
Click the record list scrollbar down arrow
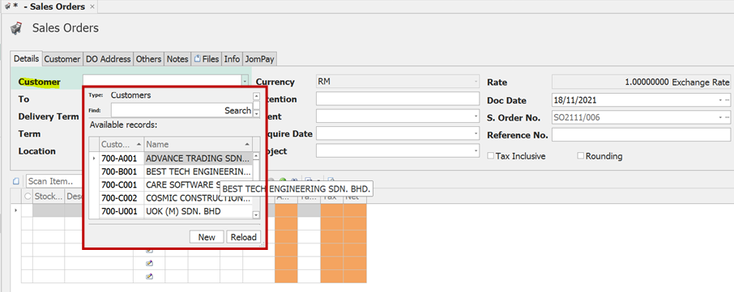pyautogui.click(x=256, y=214)
